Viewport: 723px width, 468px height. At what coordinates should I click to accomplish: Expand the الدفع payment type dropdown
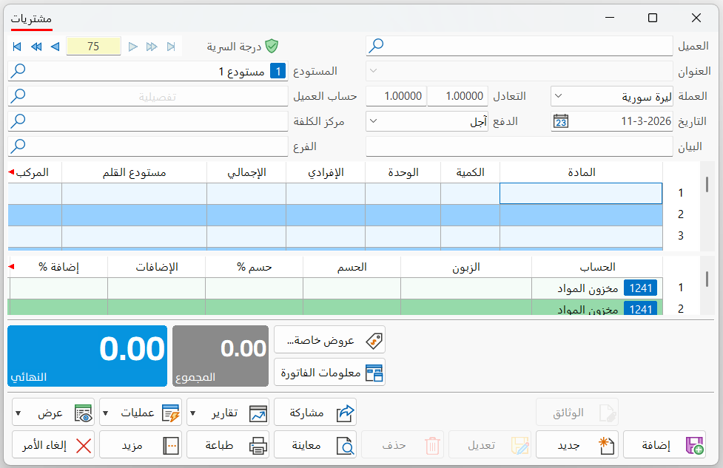[x=374, y=121]
